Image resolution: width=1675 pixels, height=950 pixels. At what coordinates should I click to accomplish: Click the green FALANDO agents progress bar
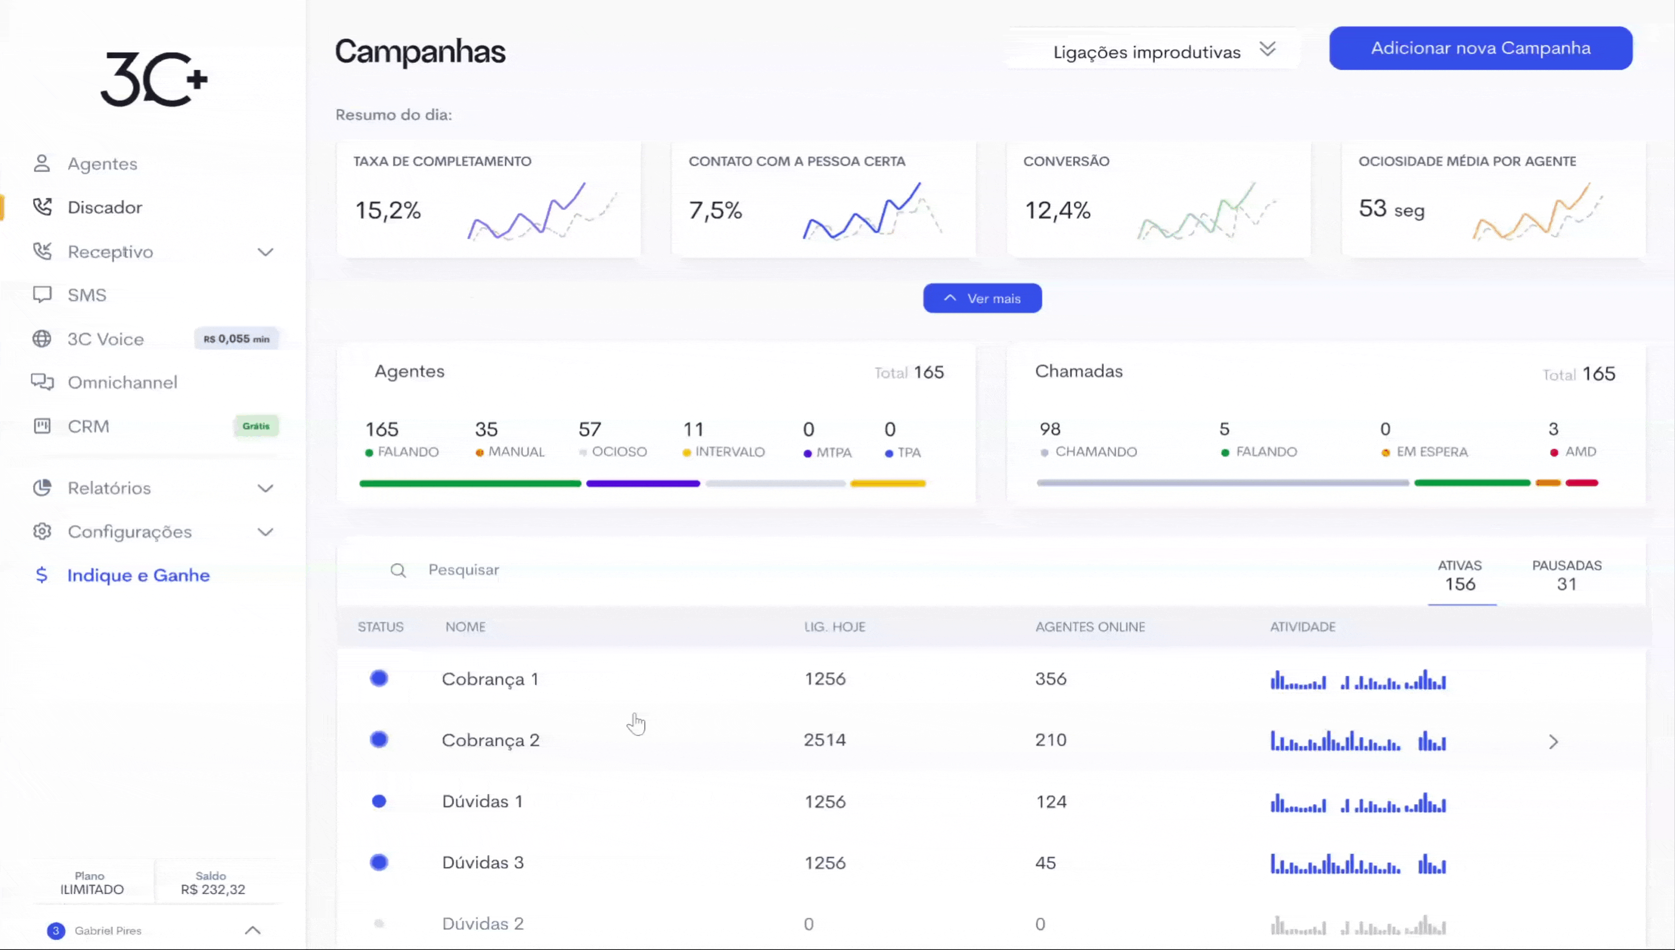470,483
